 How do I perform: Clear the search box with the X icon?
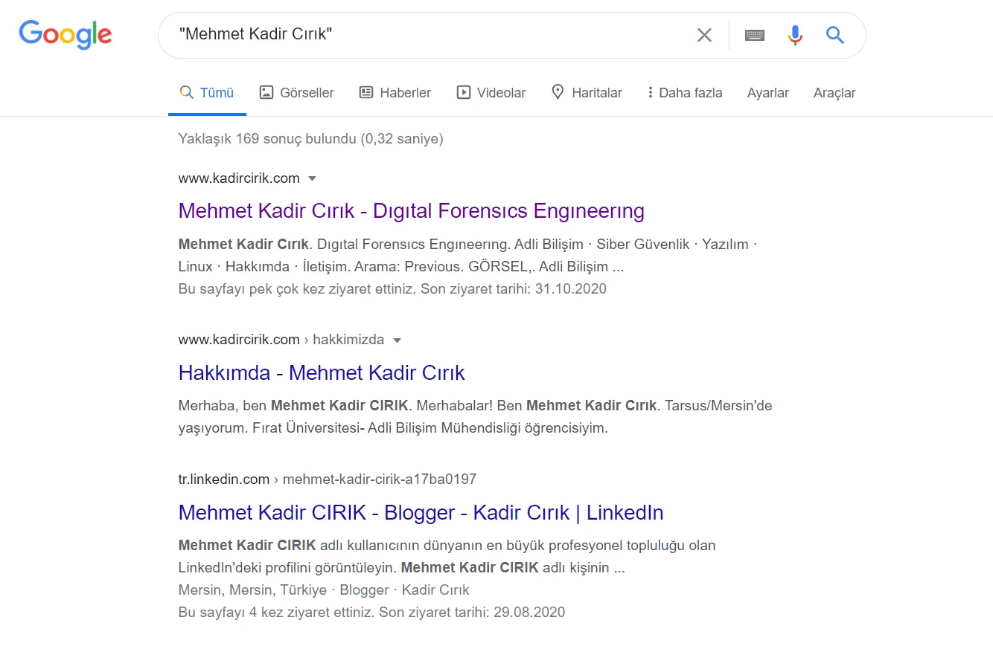coord(704,35)
